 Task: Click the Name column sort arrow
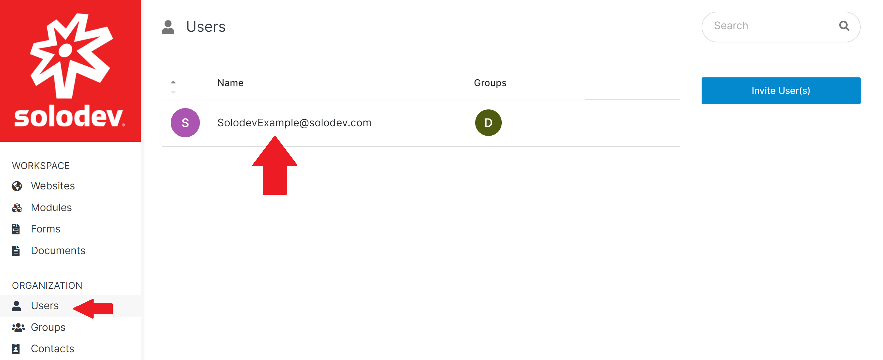pos(173,83)
